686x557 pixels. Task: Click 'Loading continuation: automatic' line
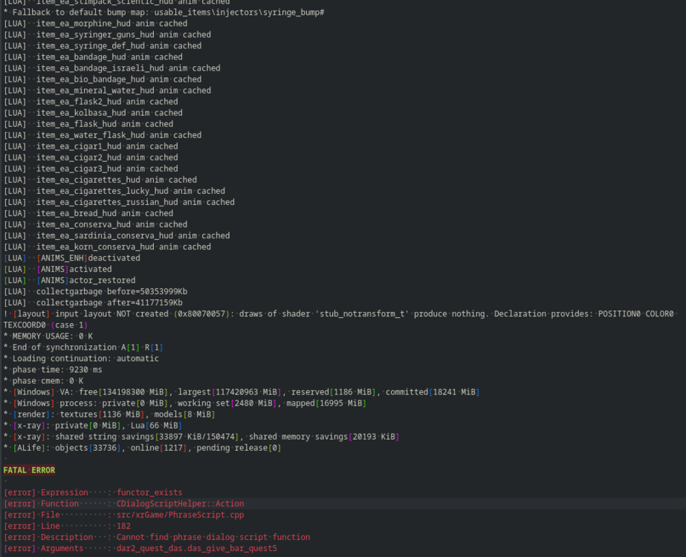(x=81, y=358)
